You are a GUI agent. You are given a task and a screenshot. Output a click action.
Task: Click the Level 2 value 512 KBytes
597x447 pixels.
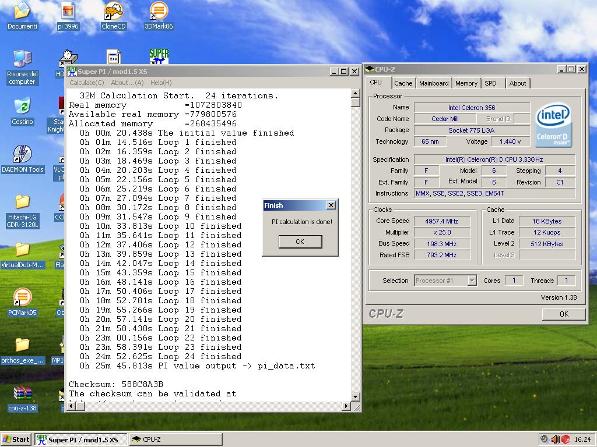[547, 244]
